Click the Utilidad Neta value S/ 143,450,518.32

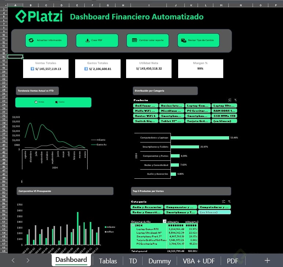[x=149, y=68]
